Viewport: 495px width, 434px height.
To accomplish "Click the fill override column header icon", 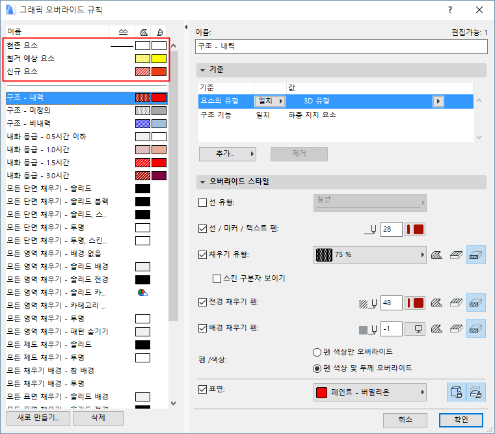I will click(x=144, y=32).
